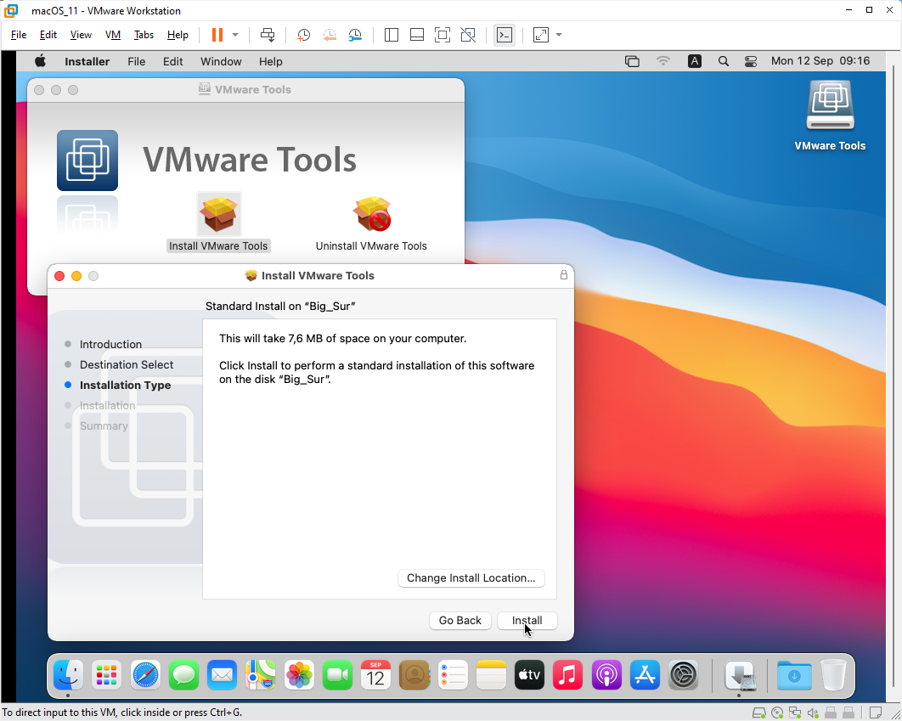This screenshot has height=721, width=902.
Task: Click the Installation Type step
Action: point(126,386)
